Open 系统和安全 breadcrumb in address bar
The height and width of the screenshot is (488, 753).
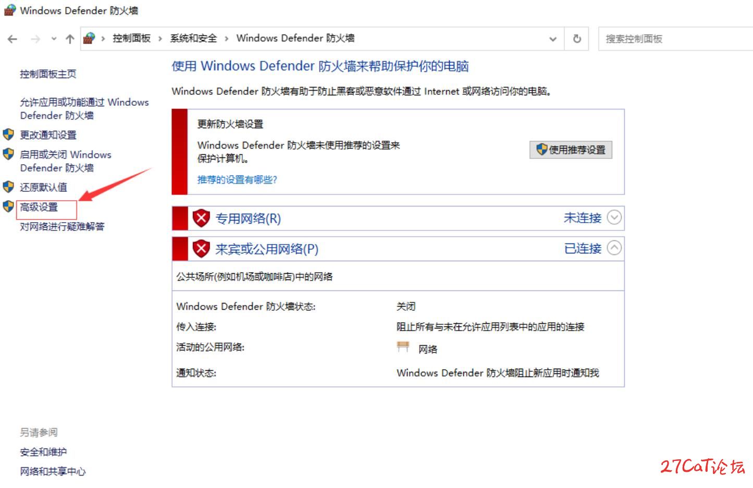pyautogui.click(x=193, y=38)
